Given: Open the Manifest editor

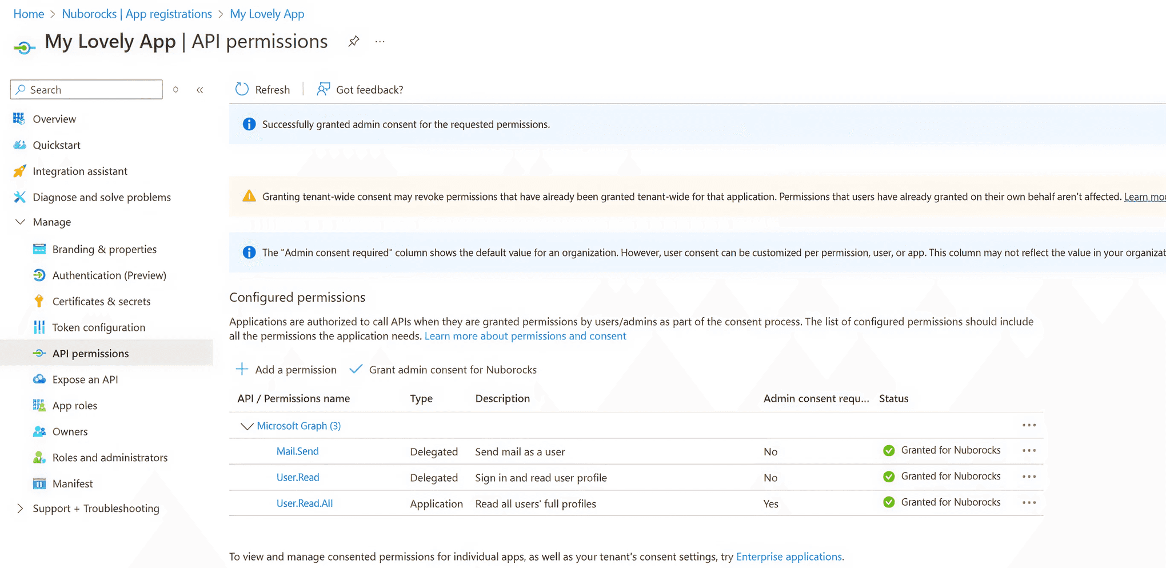Looking at the screenshot, I should [x=72, y=483].
